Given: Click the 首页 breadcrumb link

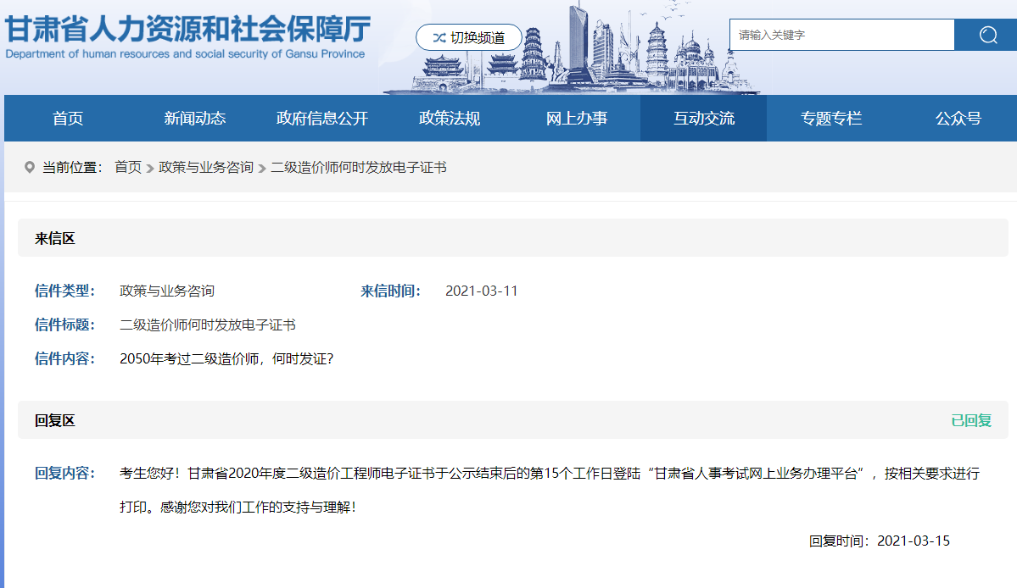Looking at the screenshot, I should 128,168.
